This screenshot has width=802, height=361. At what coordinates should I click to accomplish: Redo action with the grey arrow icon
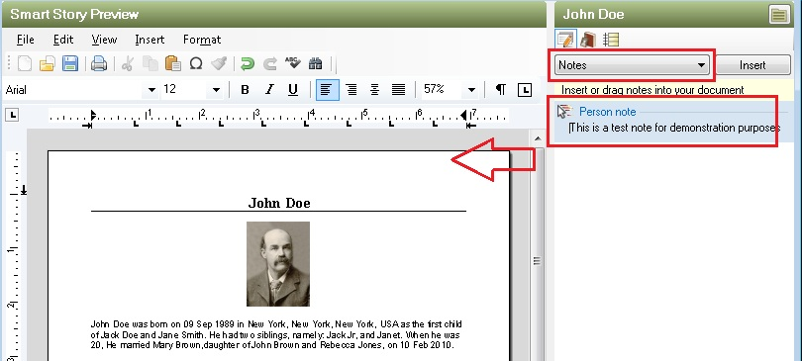270,64
